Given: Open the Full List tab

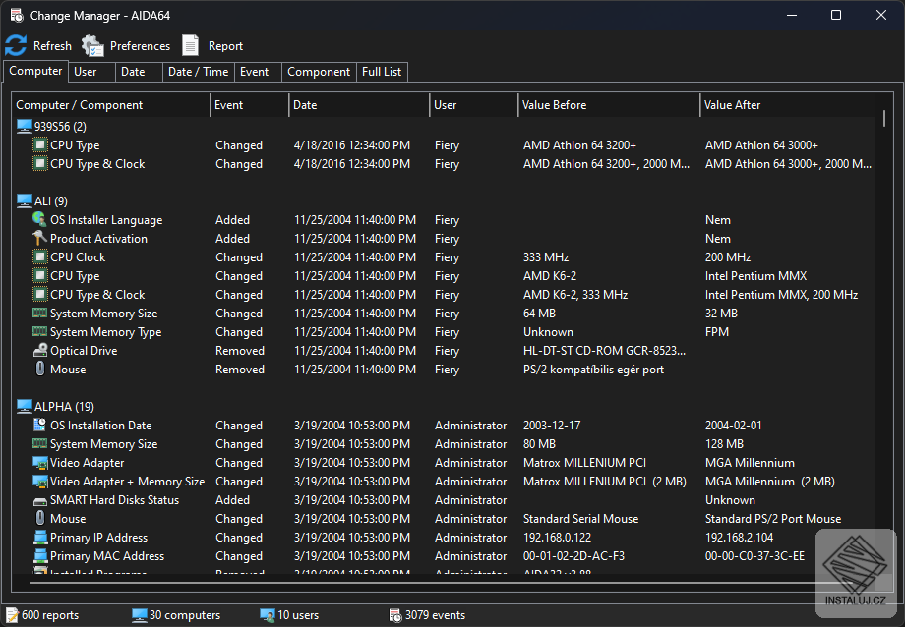Looking at the screenshot, I should [382, 72].
